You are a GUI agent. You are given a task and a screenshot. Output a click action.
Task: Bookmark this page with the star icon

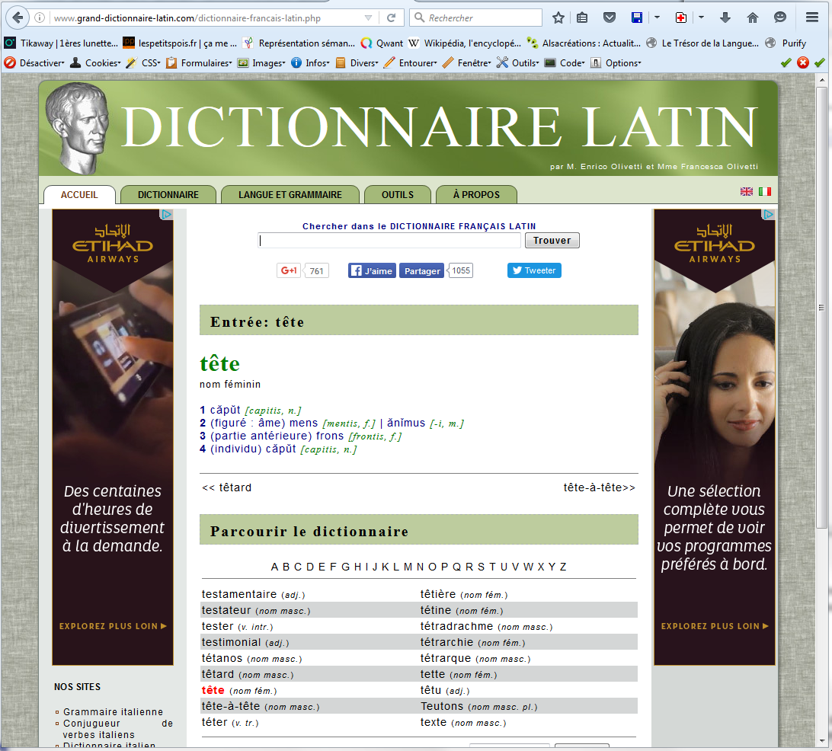click(x=558, y=18)
